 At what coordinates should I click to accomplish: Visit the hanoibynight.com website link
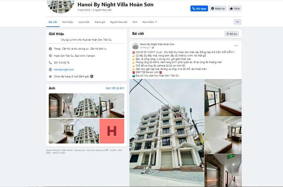64,70
